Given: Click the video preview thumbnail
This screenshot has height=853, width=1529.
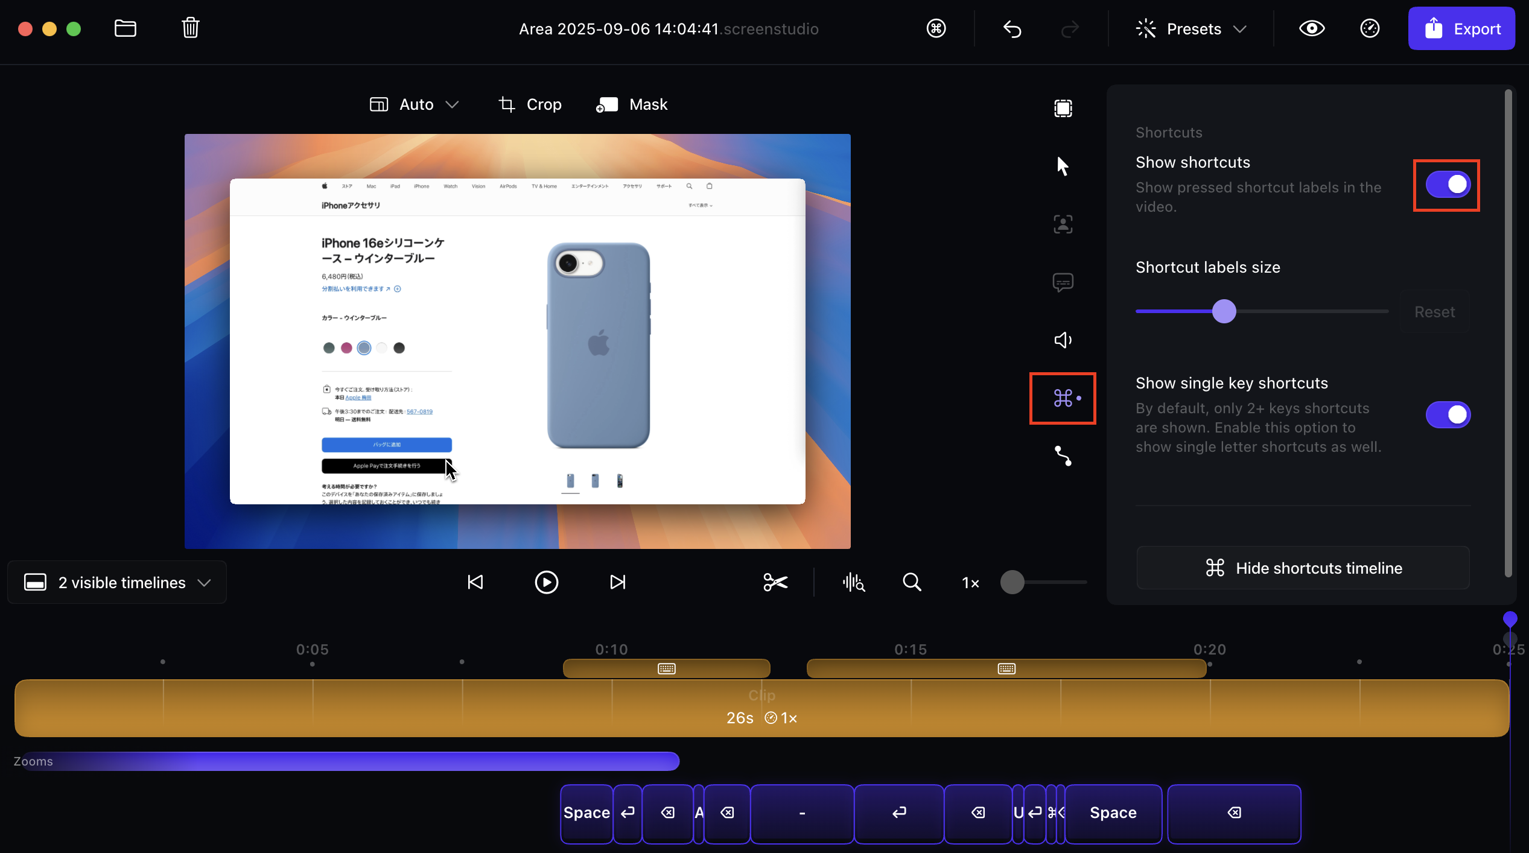Looking at the screenshot, I should pos(517,341).
